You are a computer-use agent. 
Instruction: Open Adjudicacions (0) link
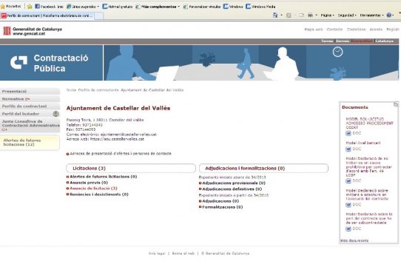tap(220, 201)
